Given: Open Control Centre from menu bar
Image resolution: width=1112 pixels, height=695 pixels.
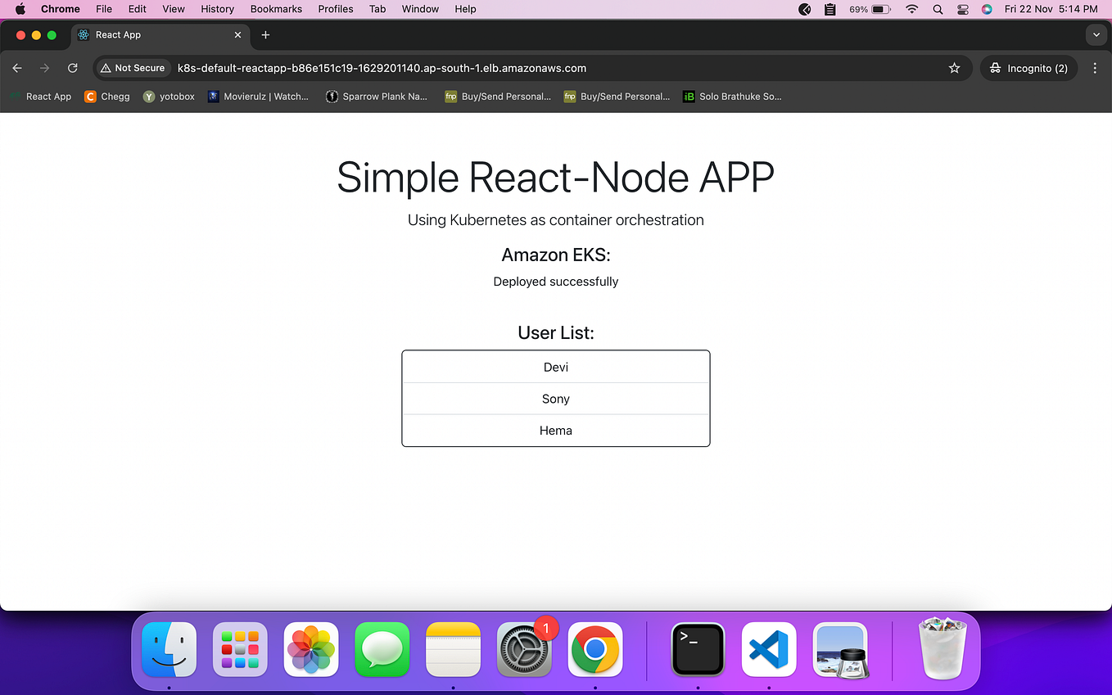Looking at the screenshot, I should (x=962, y=9).
